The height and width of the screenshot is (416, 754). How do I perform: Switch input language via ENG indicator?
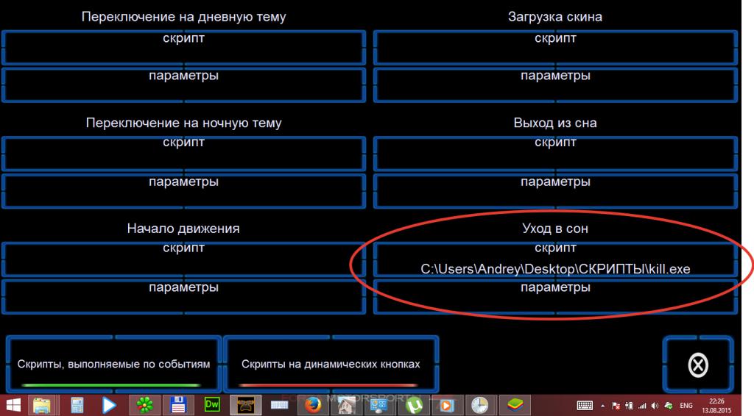point(686,406)
